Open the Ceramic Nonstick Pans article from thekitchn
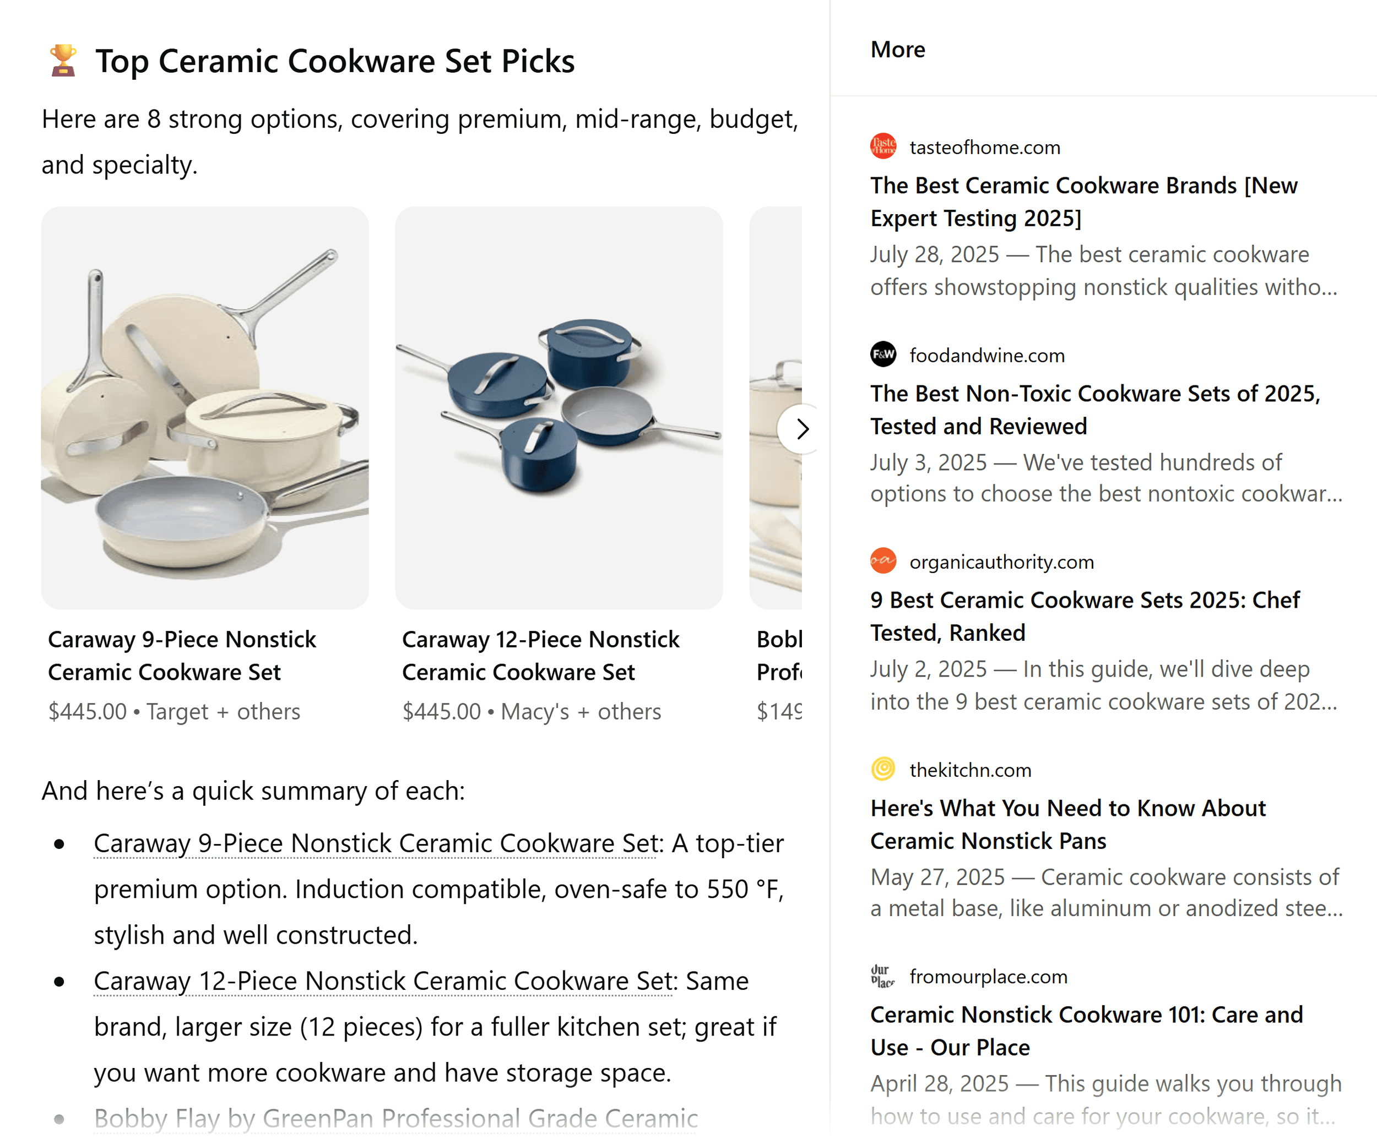This screenshot has width=1377, height=1139. [1067, 825]
